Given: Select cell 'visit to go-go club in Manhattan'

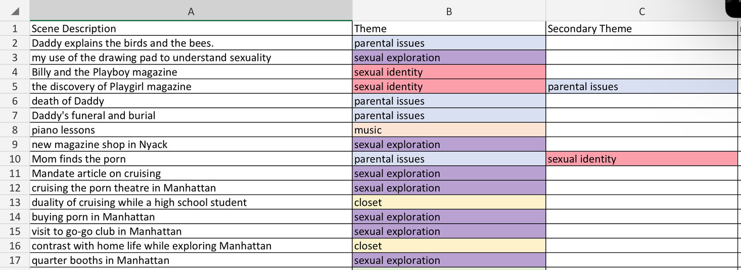Looking at the screenshot, I should [x=191, y=232].
